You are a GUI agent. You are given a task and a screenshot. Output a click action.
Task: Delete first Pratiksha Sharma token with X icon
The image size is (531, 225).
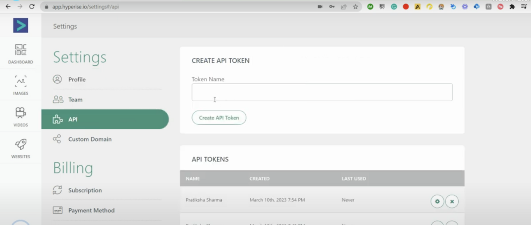pyautogui.click(x=452, y=201)
